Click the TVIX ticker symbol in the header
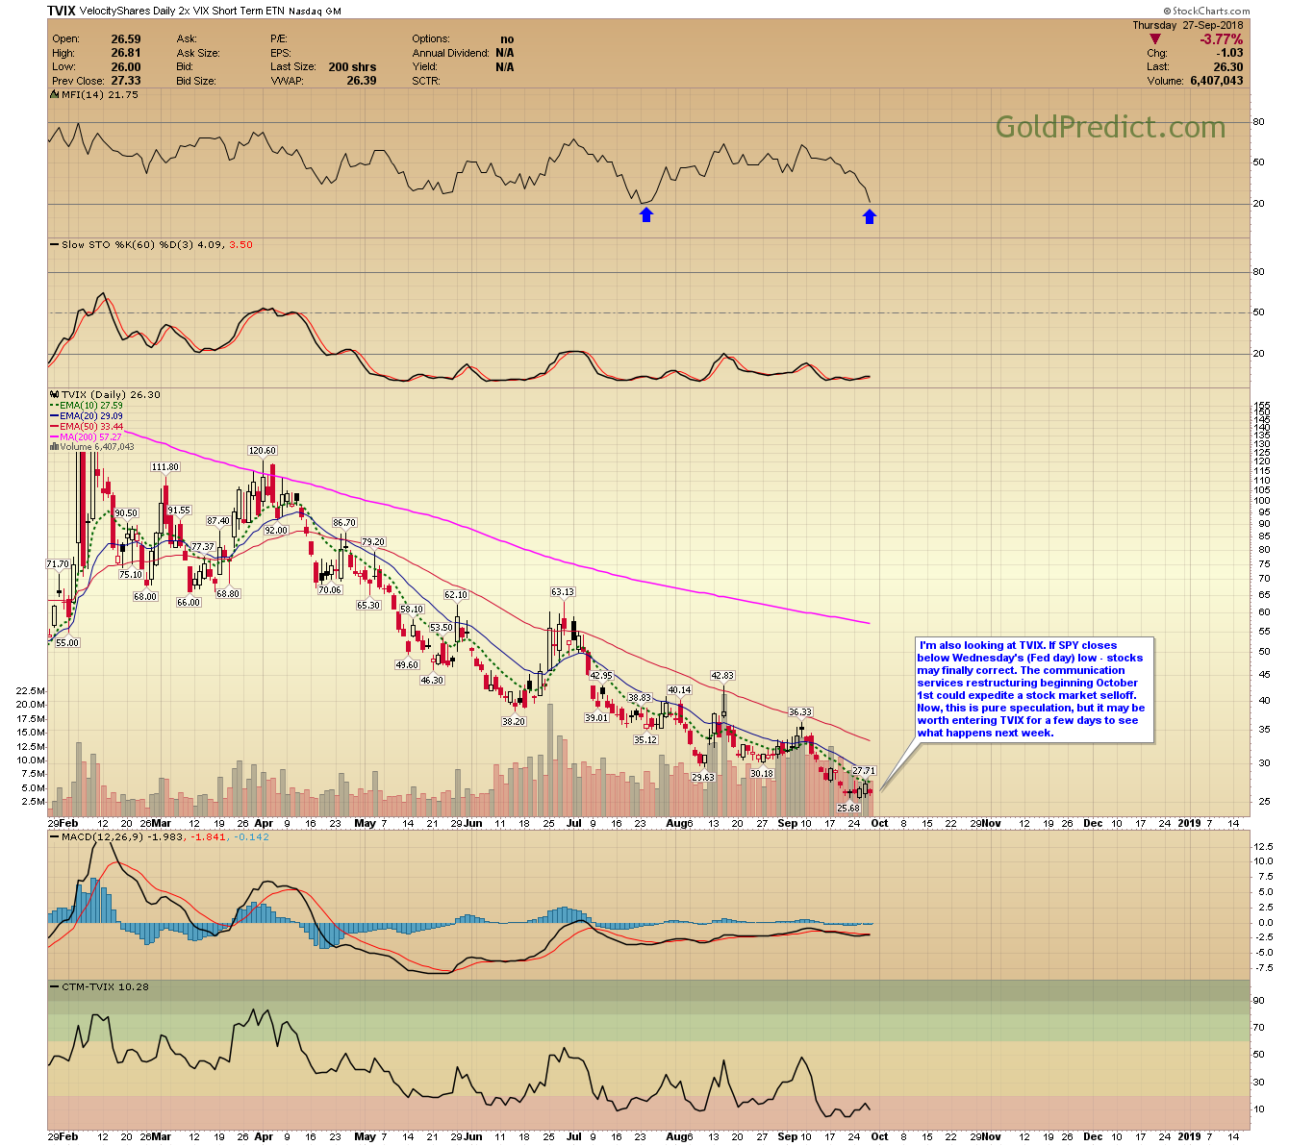Viewport: 1289px width, 1146px height. (62, 11)
